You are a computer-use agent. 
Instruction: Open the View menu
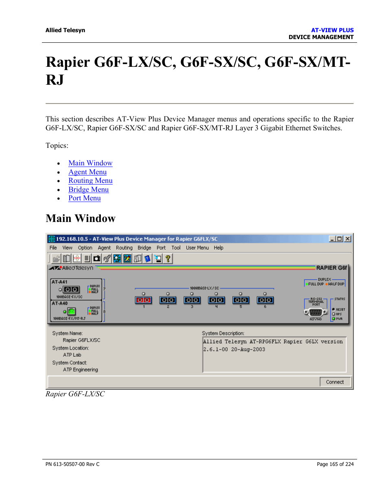(x=67, y=248)
